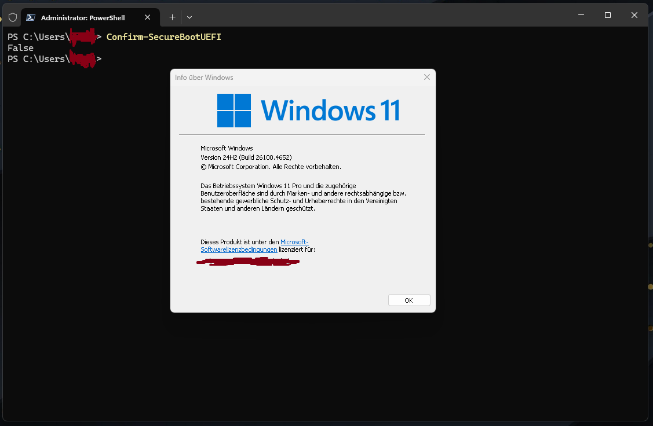Click the False output line
Viewport: 653px width, 426px height.
coord(20,47)
